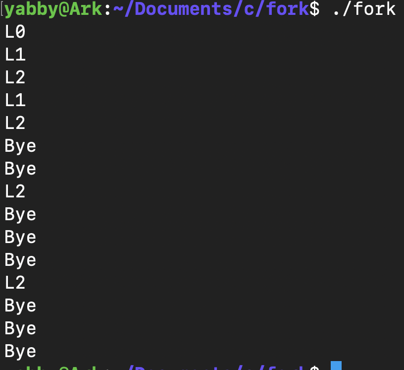Click the ./fork command text
The width and height of the screenshot is (404, 370).
[x=363, y=9]
